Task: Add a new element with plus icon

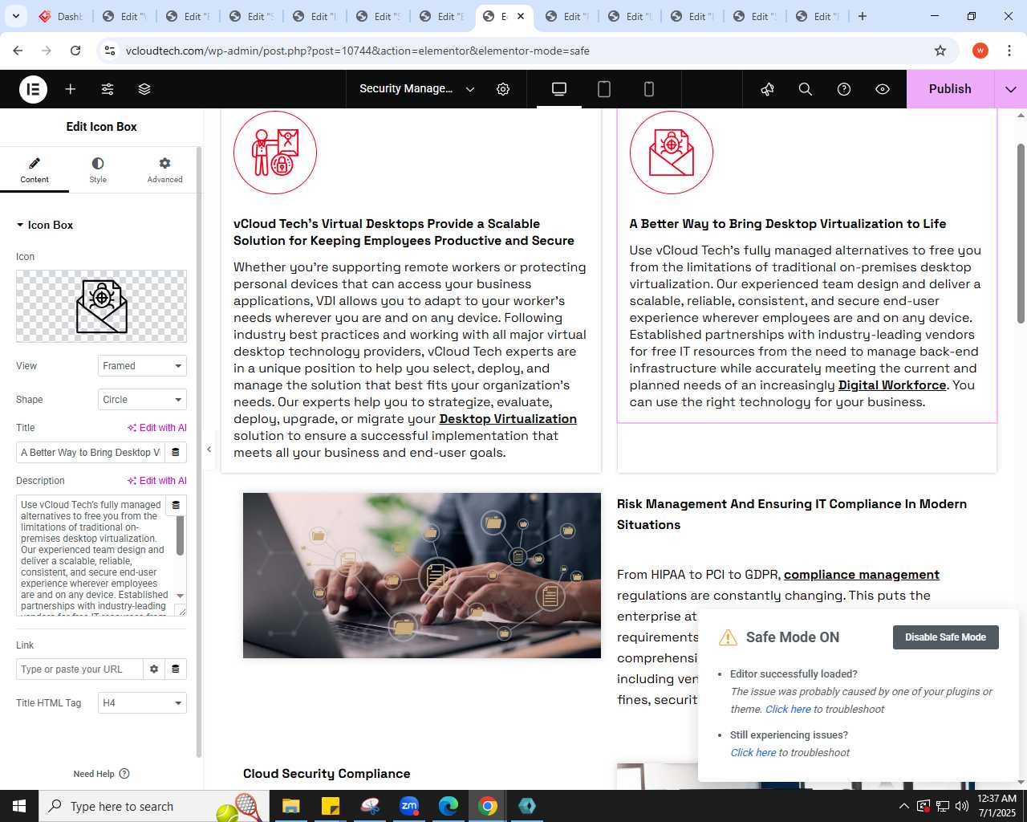Action: pyautogui.click(x=71, y=89)
